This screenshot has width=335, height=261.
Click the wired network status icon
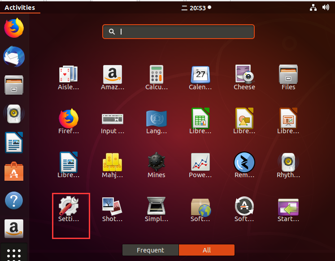(x=313, y=8)
